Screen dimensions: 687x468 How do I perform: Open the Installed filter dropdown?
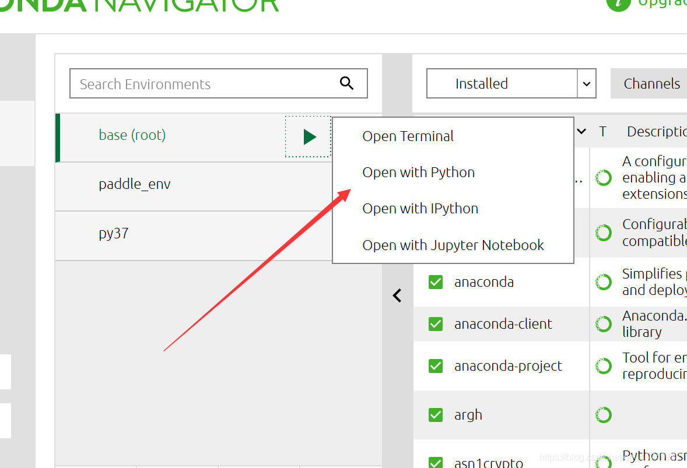click(511, 83)
